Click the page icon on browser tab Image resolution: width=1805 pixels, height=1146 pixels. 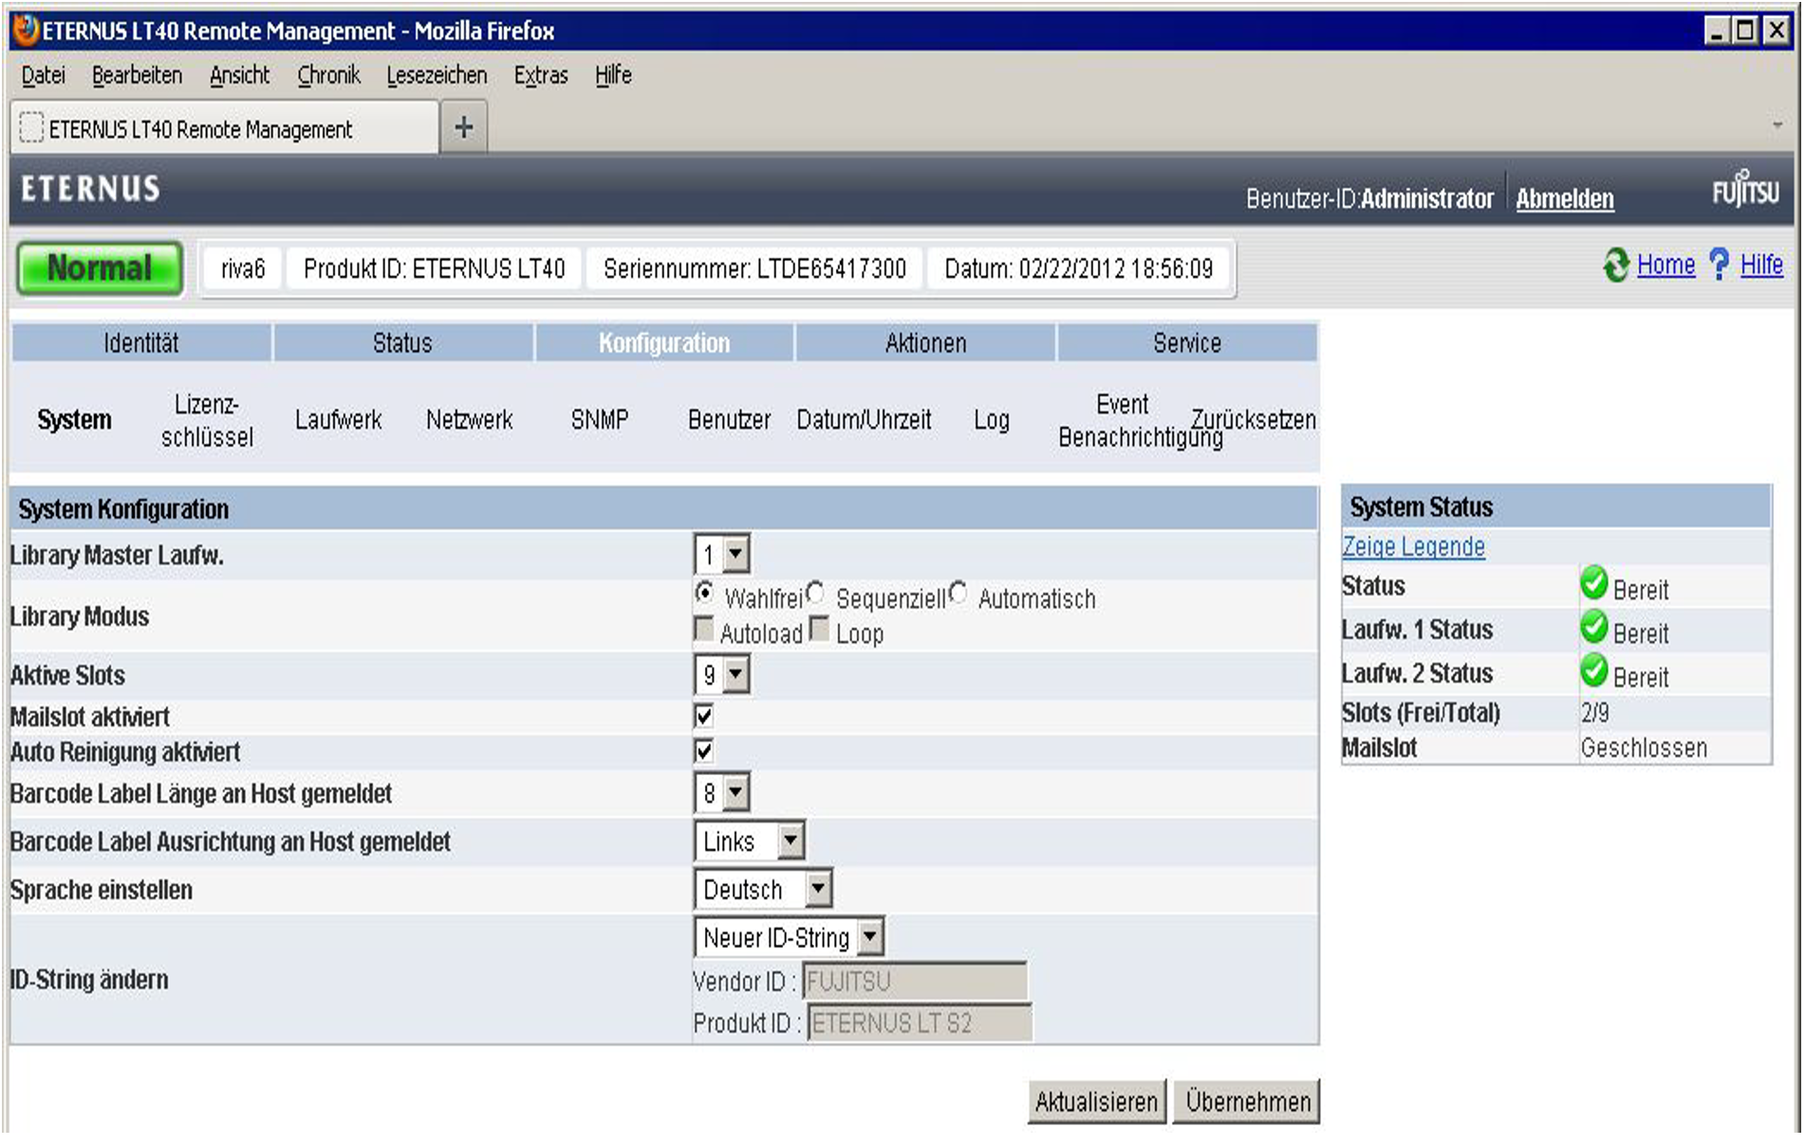pos(31,128)
